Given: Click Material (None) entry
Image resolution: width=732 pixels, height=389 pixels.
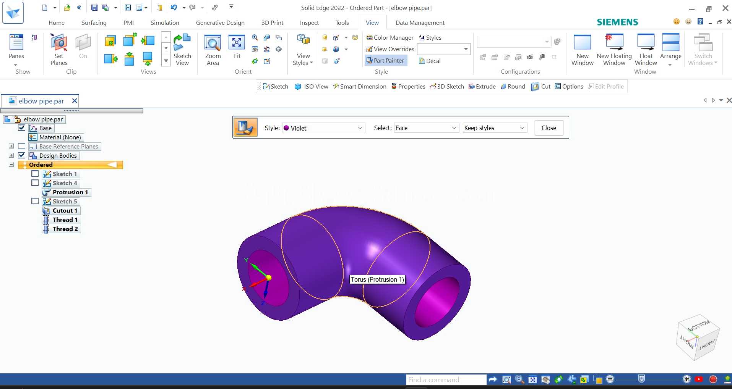Looking at the screenshot, I should (x=56, y=137).
